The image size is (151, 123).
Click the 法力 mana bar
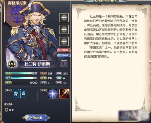tap(21, 78)
